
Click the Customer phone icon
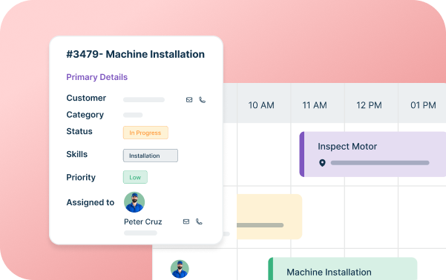[202, 100]
